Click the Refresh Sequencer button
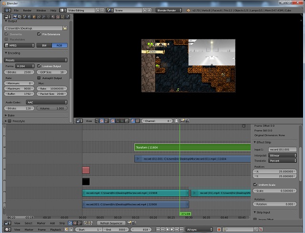 tap(111, 223)
